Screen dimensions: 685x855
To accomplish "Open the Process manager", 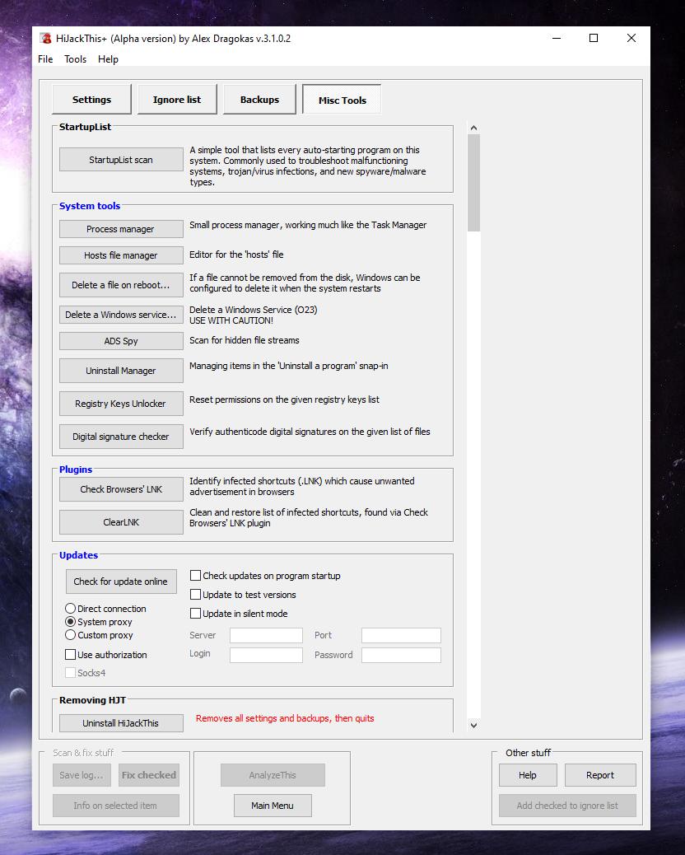I will pyautogui.click(x=121, y=229).
